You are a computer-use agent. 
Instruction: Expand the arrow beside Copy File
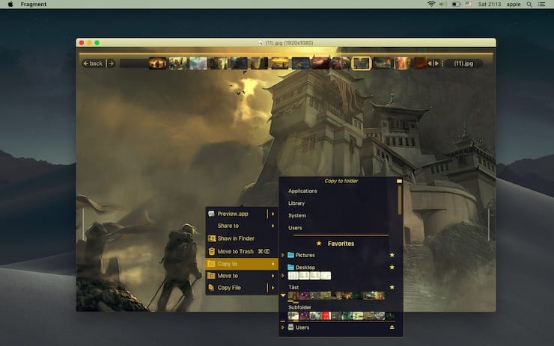[x=273, y=288]
